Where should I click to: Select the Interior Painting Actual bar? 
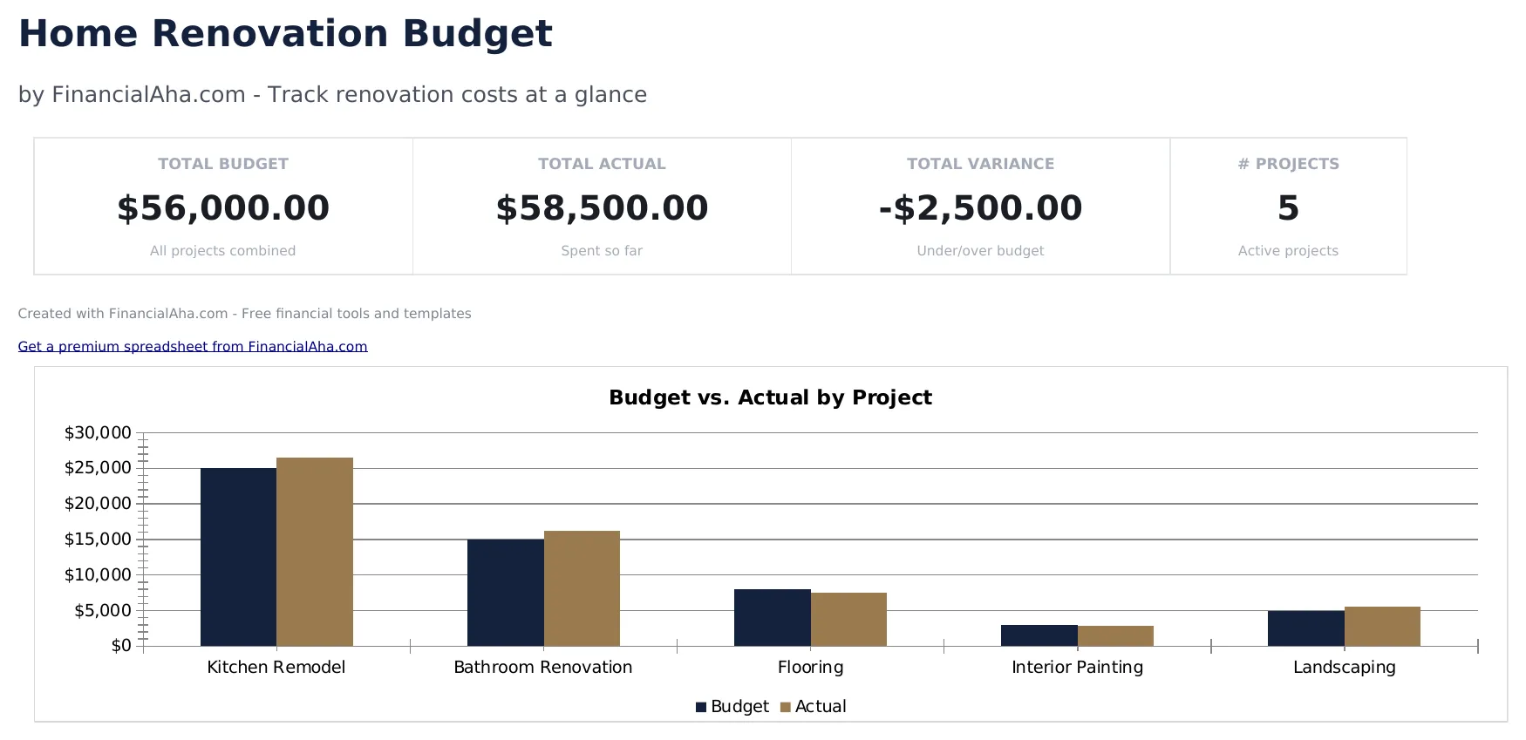[x=1115, y=635]
